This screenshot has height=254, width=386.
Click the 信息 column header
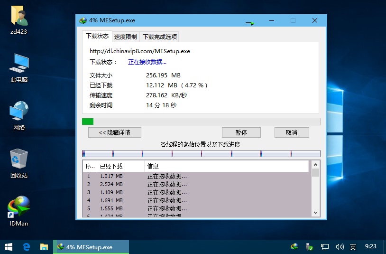227,166
